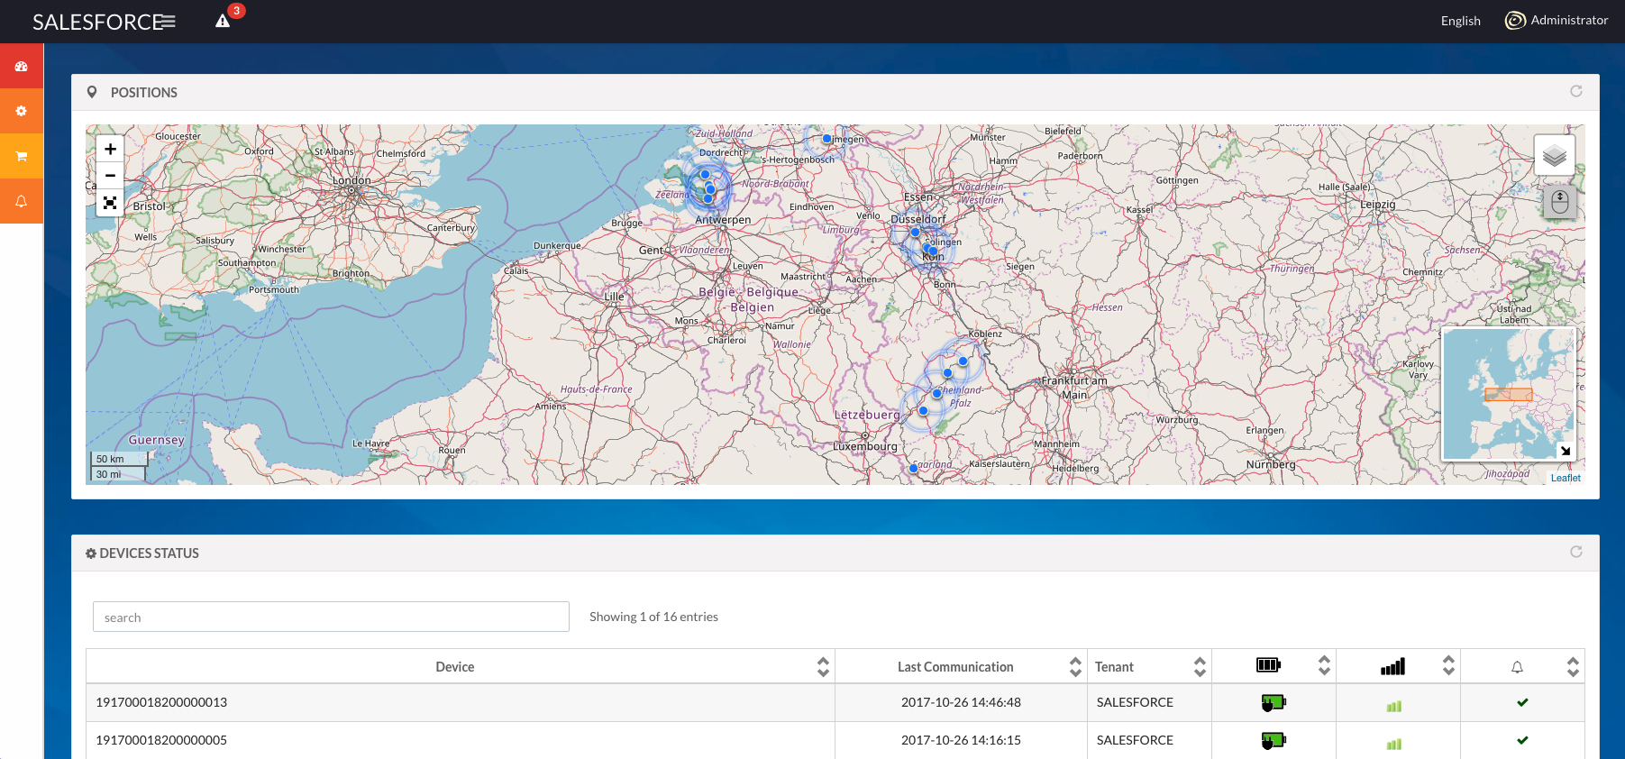Click the Positions pin icon
The width and height of the screenshot is (1625, 759).
coord(92,92)
